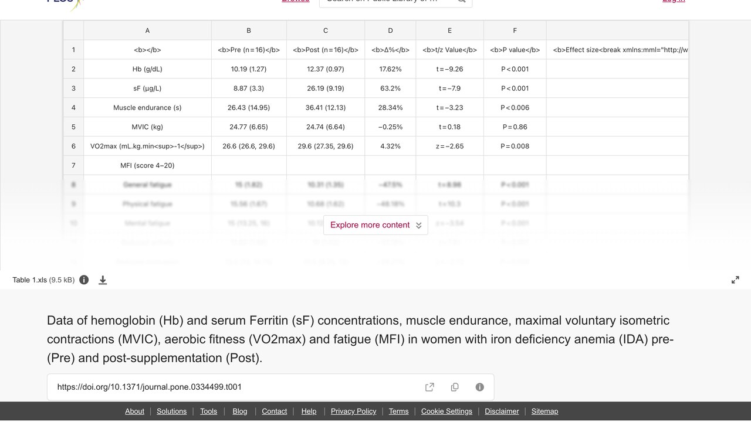The image size is (751, 422).
Task: Click the 'P = 0.008' cell
Action: [515, 147]
